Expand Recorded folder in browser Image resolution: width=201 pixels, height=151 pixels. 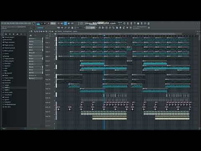(x=7, y=81)
